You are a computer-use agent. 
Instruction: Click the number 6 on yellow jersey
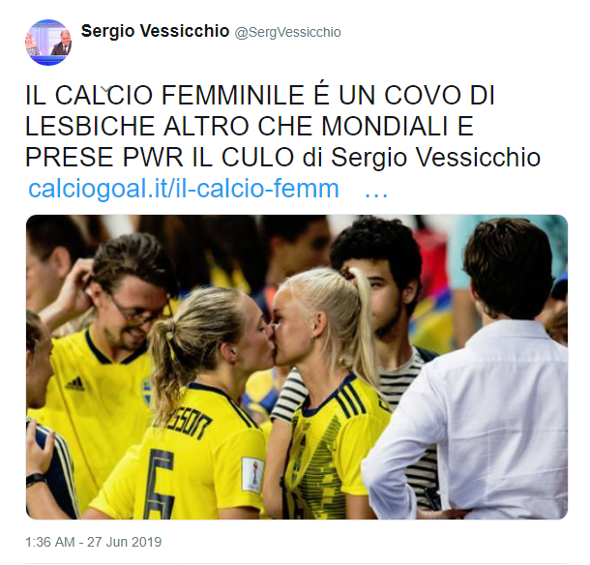162,484
